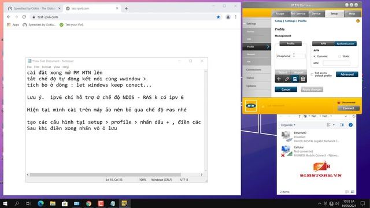Open Network Connections help icon

click(351, 125)
